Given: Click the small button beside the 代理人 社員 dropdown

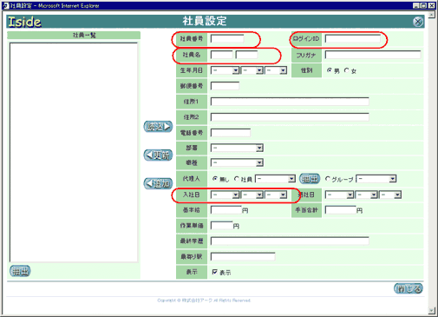Looking at the screenshot, I should tap(310, 179).
